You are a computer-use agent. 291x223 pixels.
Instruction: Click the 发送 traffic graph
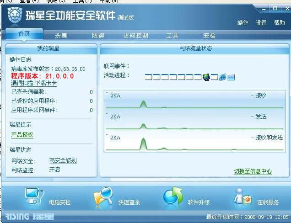[194, 121]
